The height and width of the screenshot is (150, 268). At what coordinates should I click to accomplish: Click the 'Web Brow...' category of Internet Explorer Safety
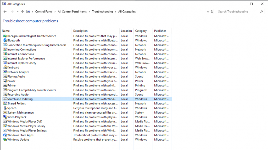143,63
